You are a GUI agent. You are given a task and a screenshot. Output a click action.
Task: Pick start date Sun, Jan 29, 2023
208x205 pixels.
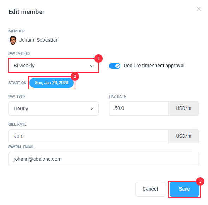52,83
